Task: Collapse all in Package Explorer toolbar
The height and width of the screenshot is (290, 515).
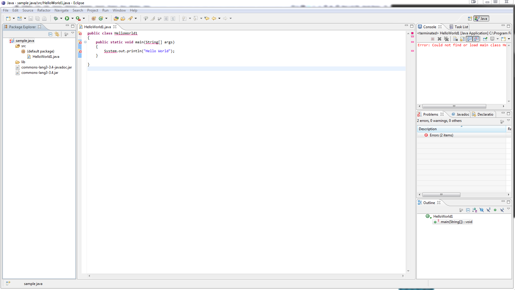Action: [50, 34]
